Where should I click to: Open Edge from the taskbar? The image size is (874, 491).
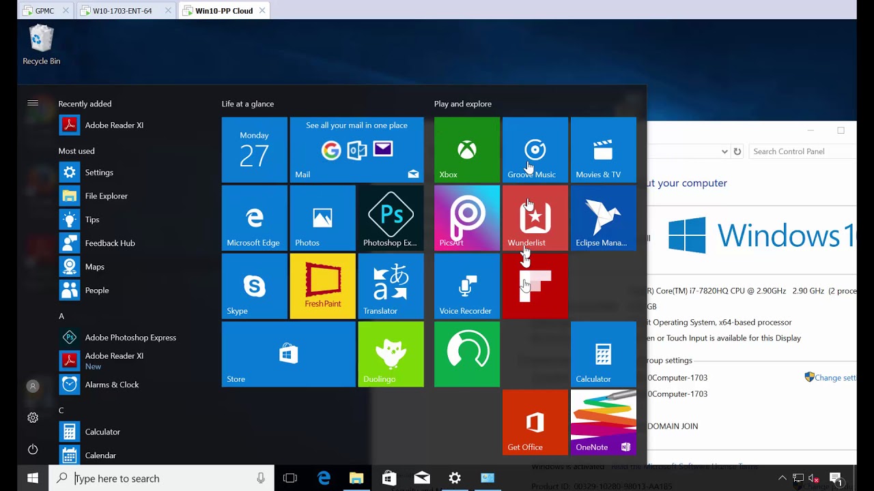[324, 478]
